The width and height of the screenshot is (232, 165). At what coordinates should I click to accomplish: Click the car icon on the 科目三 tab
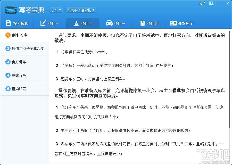coord(109,23)
